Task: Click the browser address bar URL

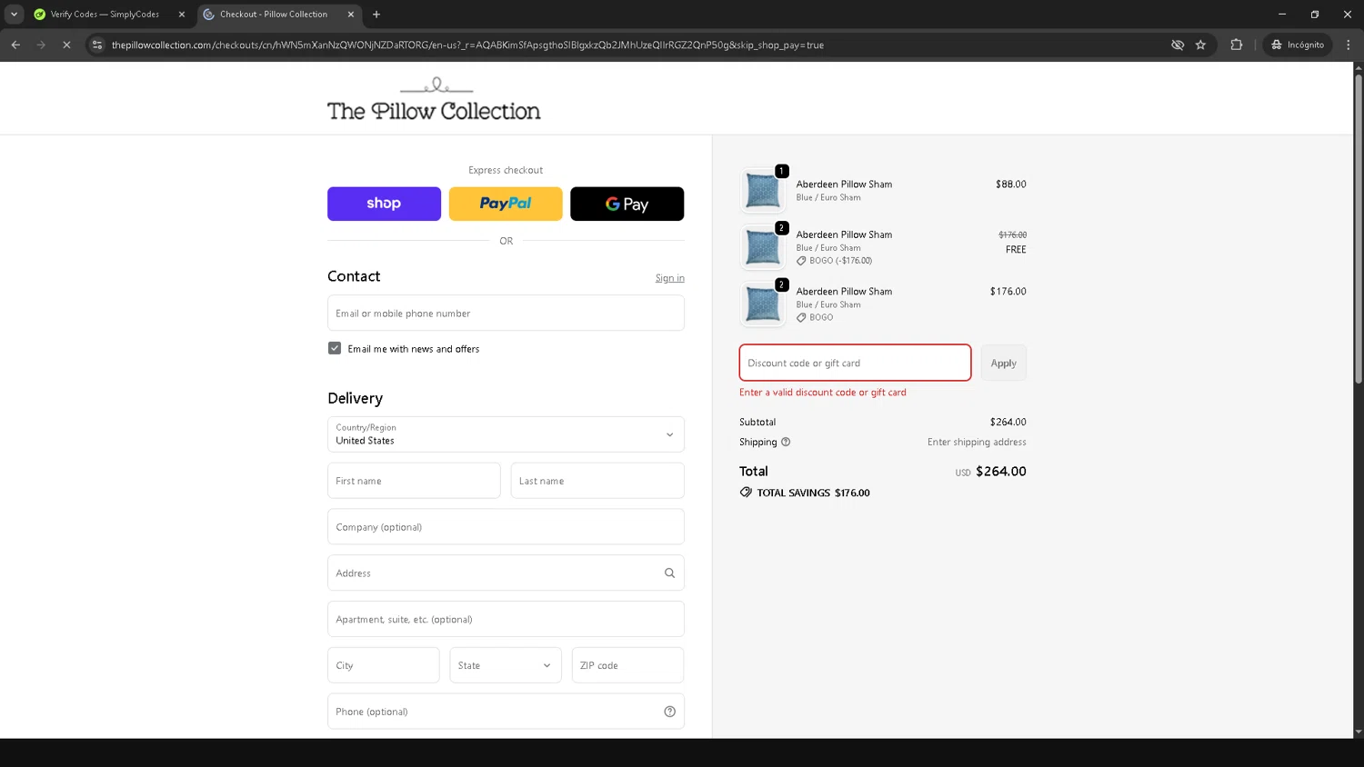Action: (x=467, y=45)
